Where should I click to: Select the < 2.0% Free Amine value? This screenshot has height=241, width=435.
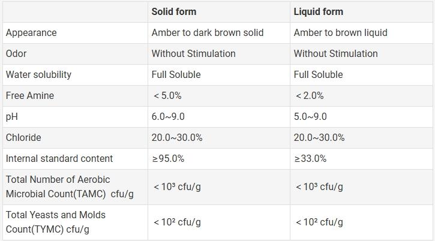click(x=310, y=96)
